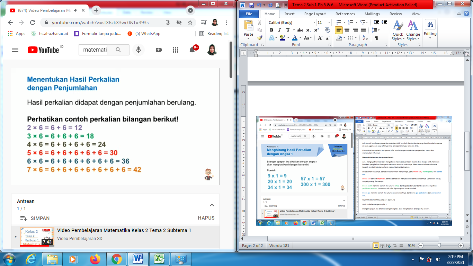Toggle Justify alignment in Word
The width and height of the screenshot is (473, 266).
[x=363, y=30]
